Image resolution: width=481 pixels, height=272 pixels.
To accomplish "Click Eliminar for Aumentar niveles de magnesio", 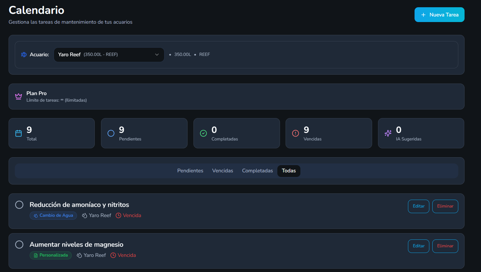I will pos(445,246).
